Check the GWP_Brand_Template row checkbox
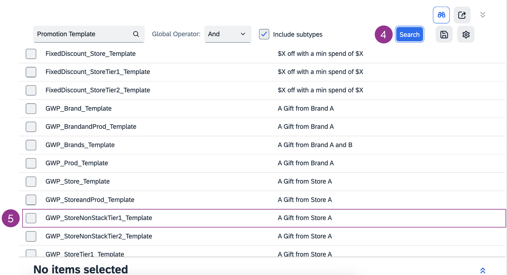 [31, 109]
